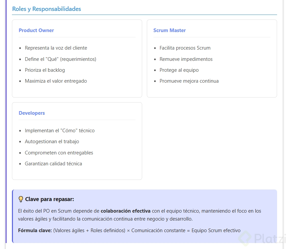Click the 'Define el Qué (requerimientos)' item
Viewport: 289px width, 249px height.
tap(60, 59)
